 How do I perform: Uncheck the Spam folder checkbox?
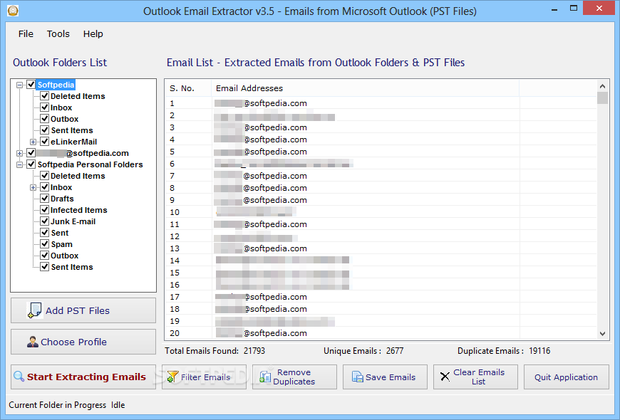45,243
